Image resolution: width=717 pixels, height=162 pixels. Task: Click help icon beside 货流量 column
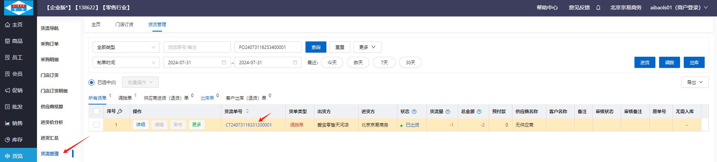[x=448, y=112]
